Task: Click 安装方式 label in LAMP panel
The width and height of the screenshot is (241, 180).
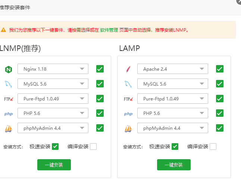Action: coord(133,147)
